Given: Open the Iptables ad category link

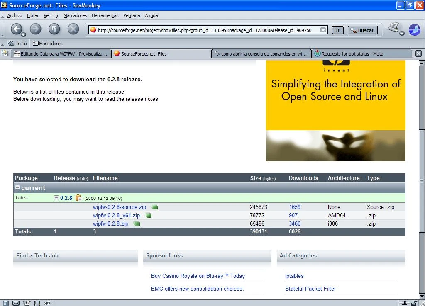Looking at the screenshot, I should (294, 276).
